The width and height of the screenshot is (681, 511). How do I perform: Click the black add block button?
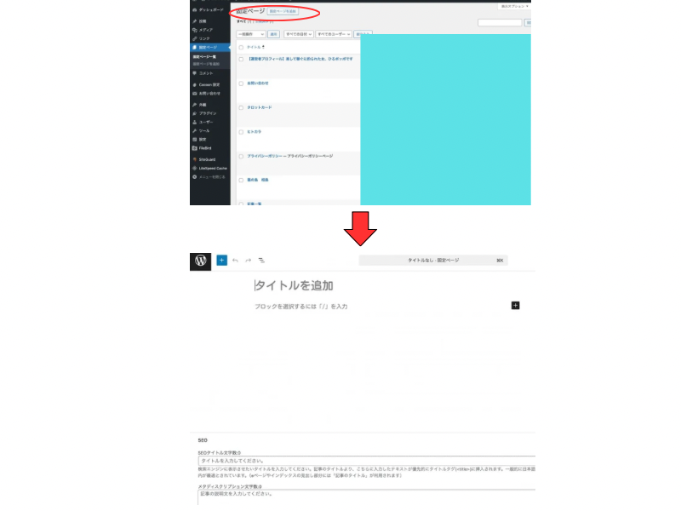pos(515,305)
